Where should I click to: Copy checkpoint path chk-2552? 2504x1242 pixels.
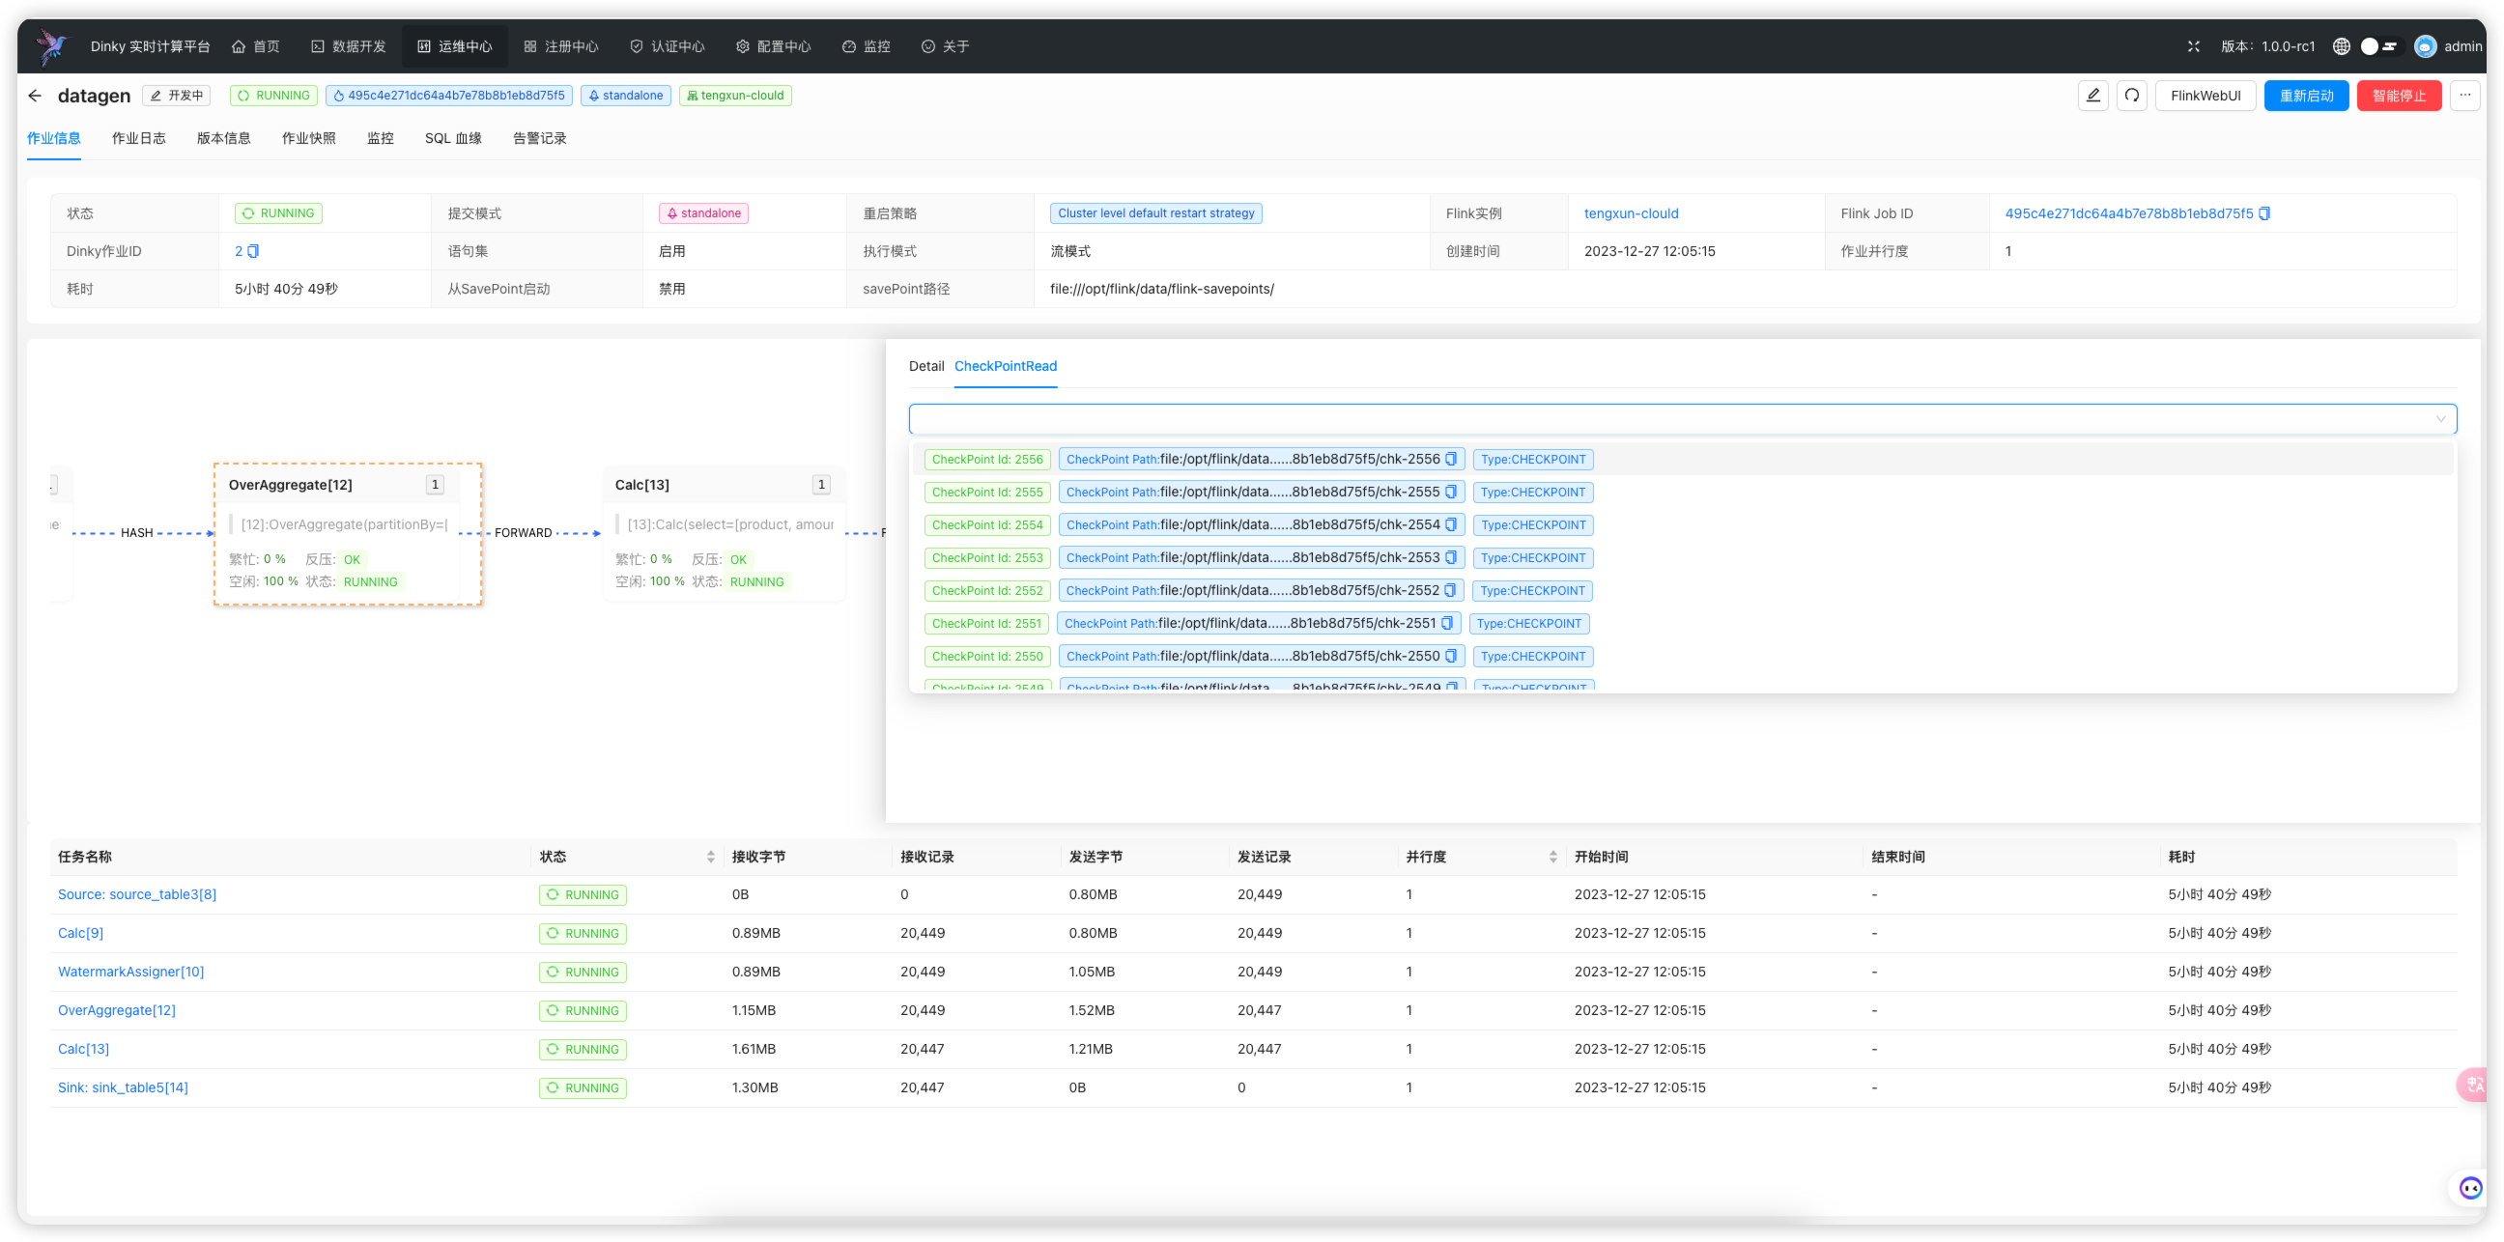point(1451,591)
